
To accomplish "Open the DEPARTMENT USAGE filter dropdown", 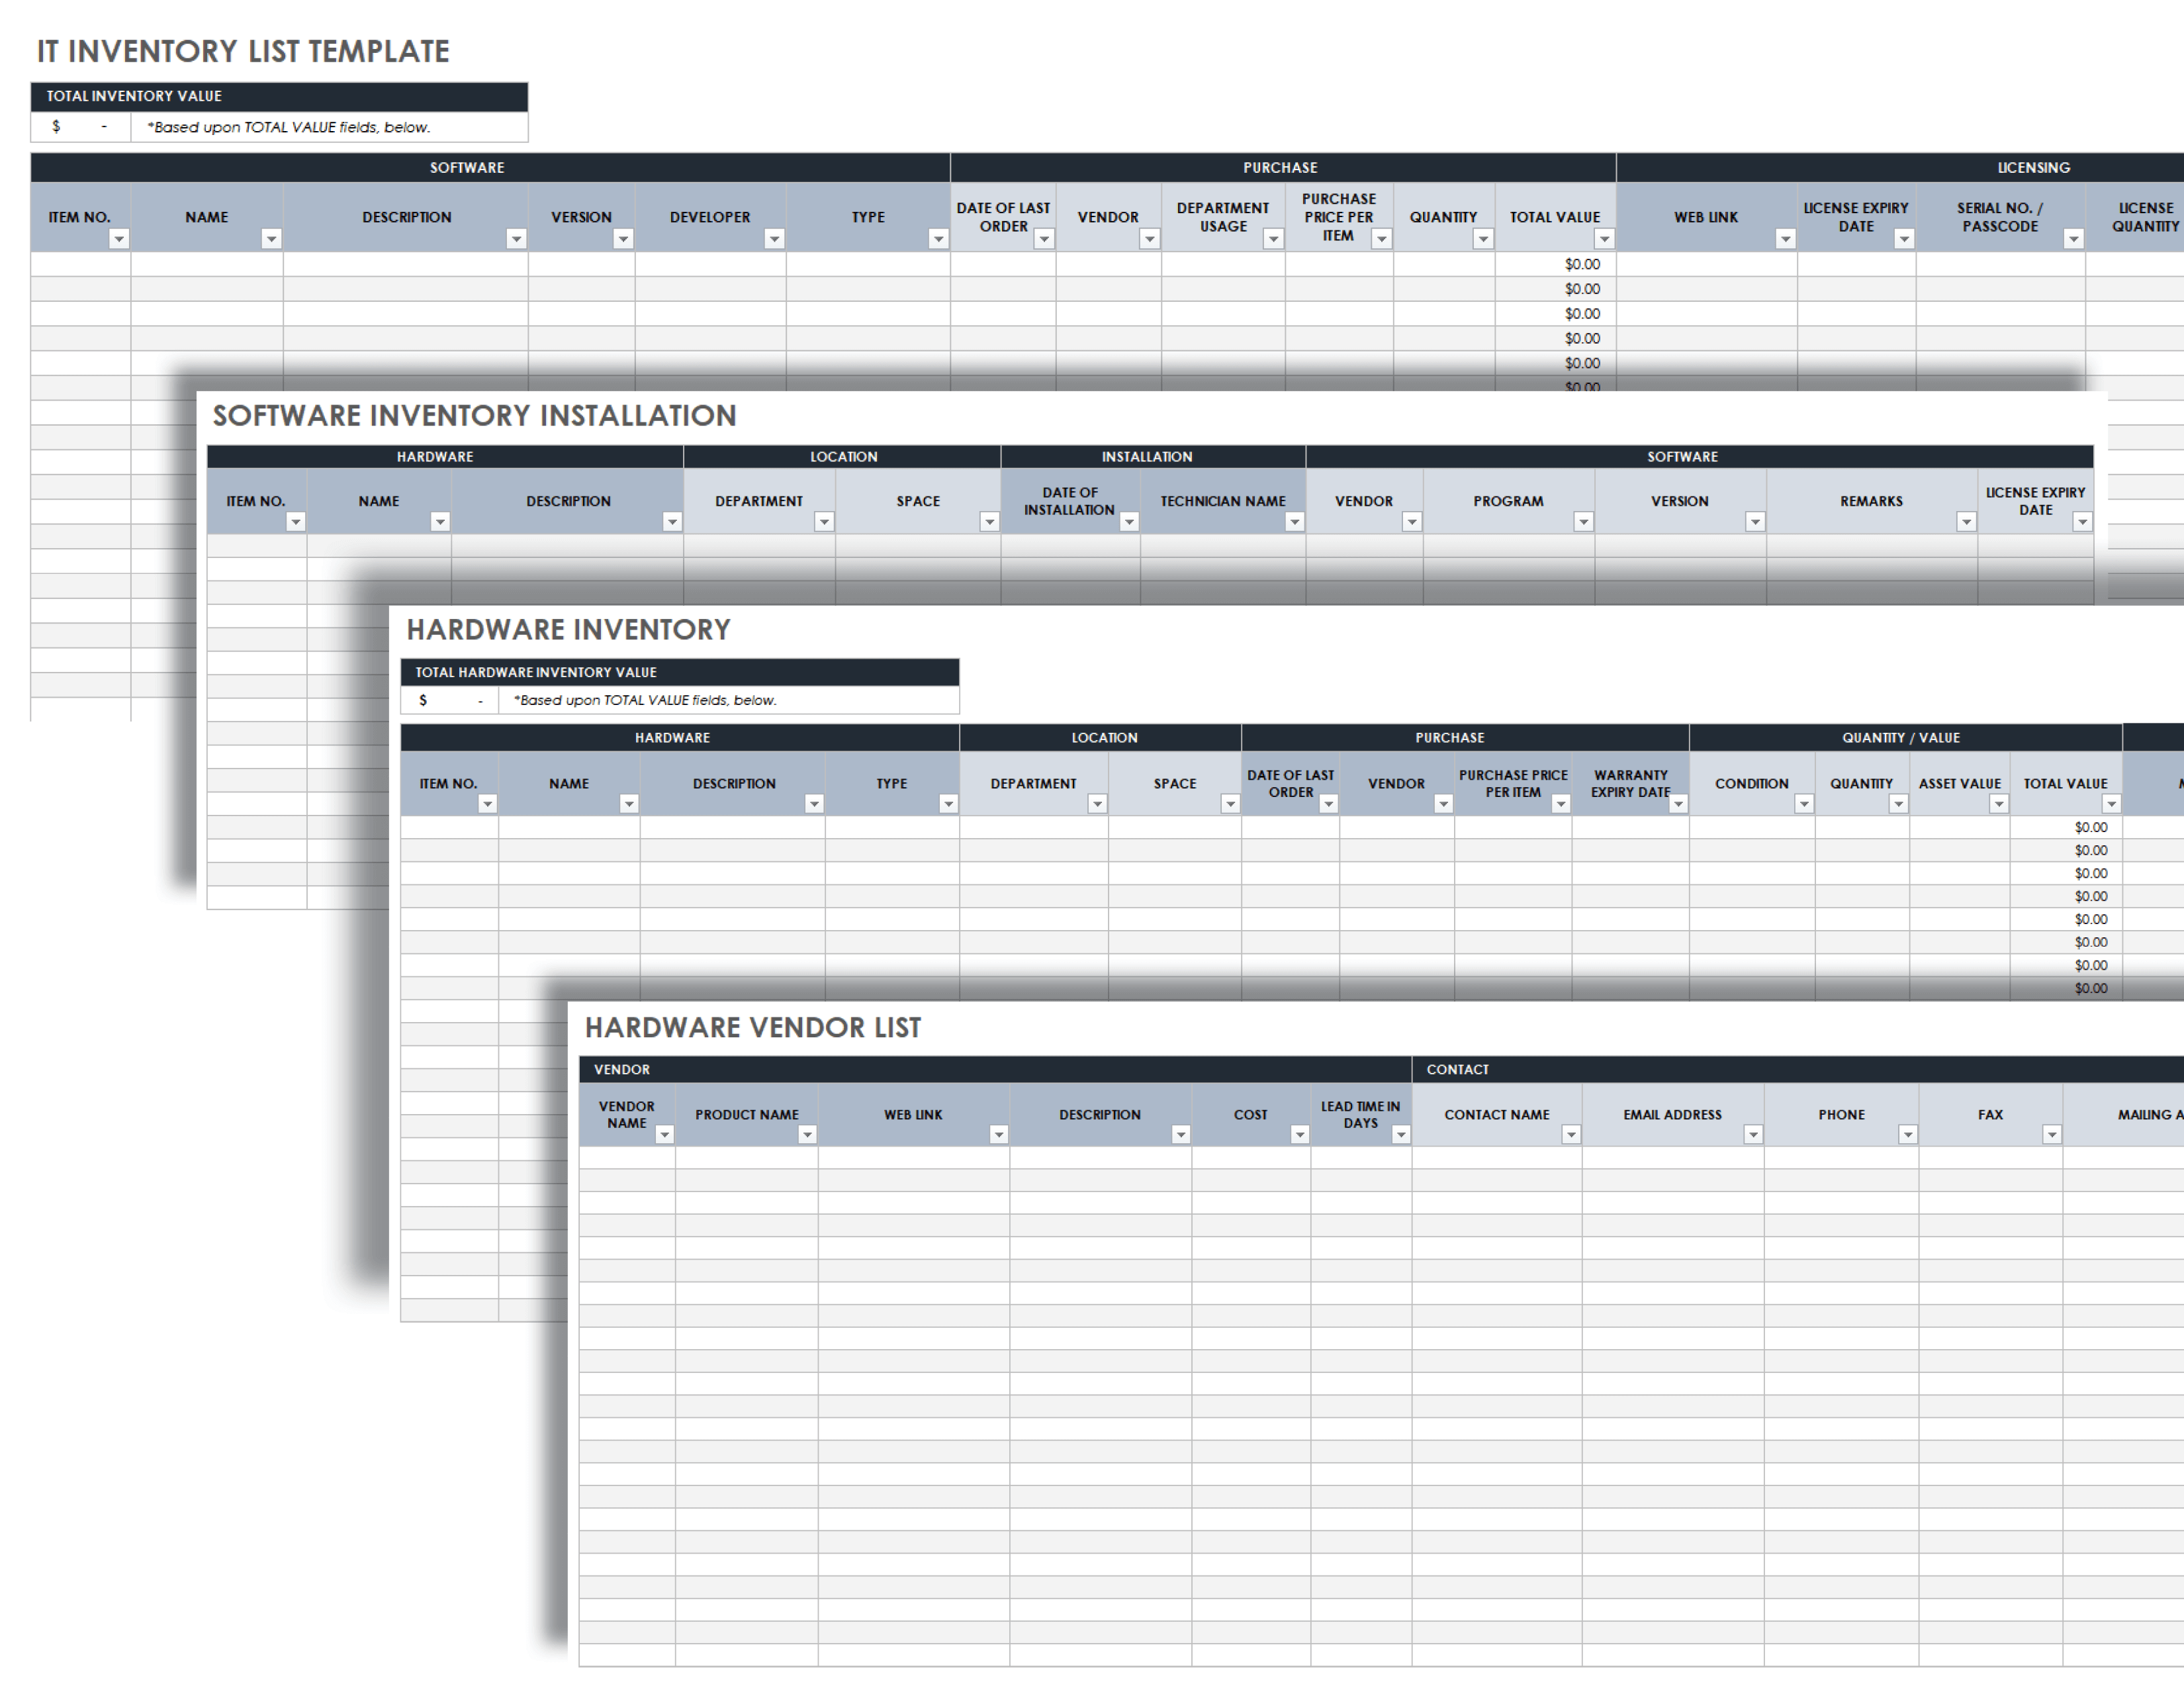I will click(1273, 239).
